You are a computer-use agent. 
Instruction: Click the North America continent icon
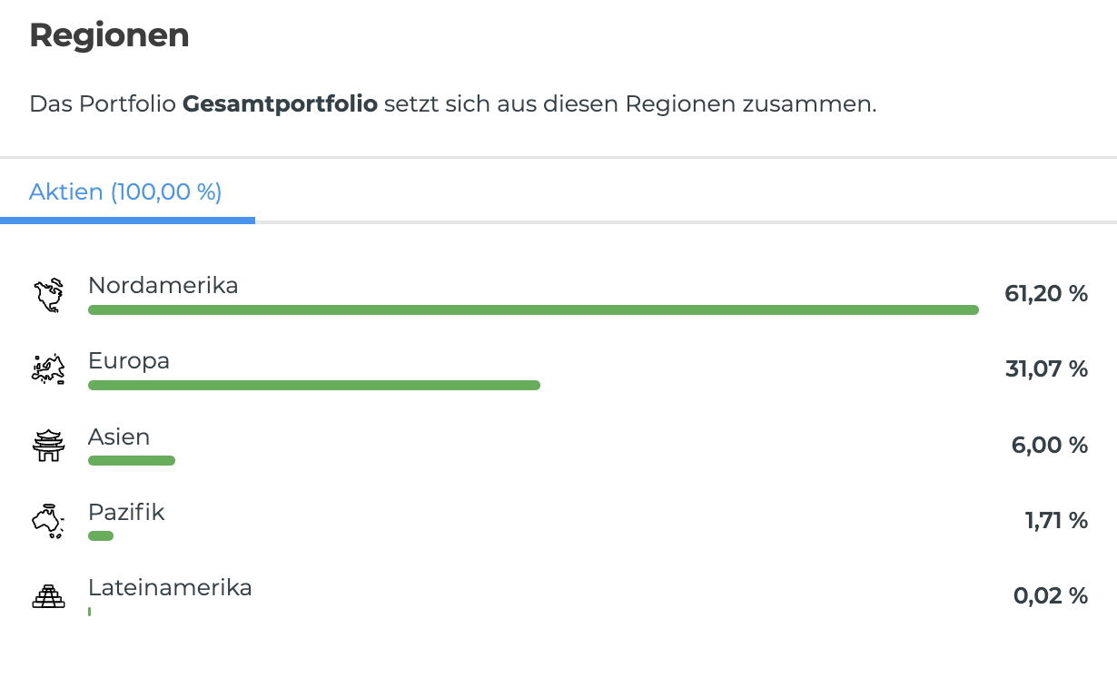click(x=47, y=295)
